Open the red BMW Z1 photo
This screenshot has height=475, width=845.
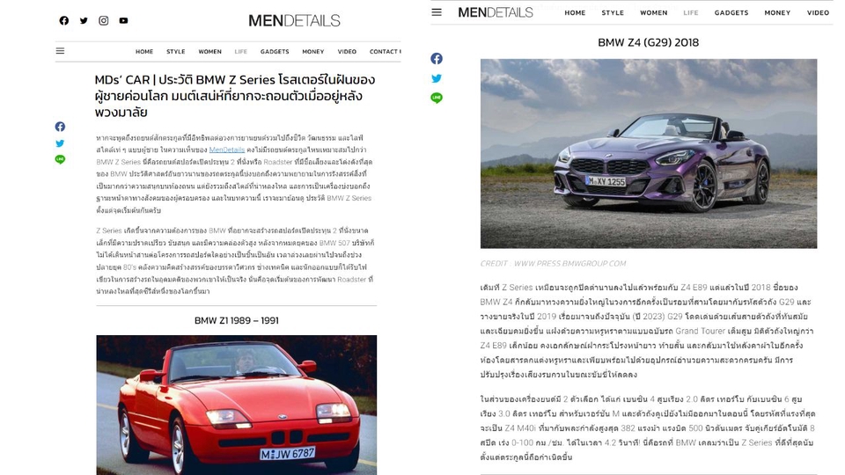237,405
